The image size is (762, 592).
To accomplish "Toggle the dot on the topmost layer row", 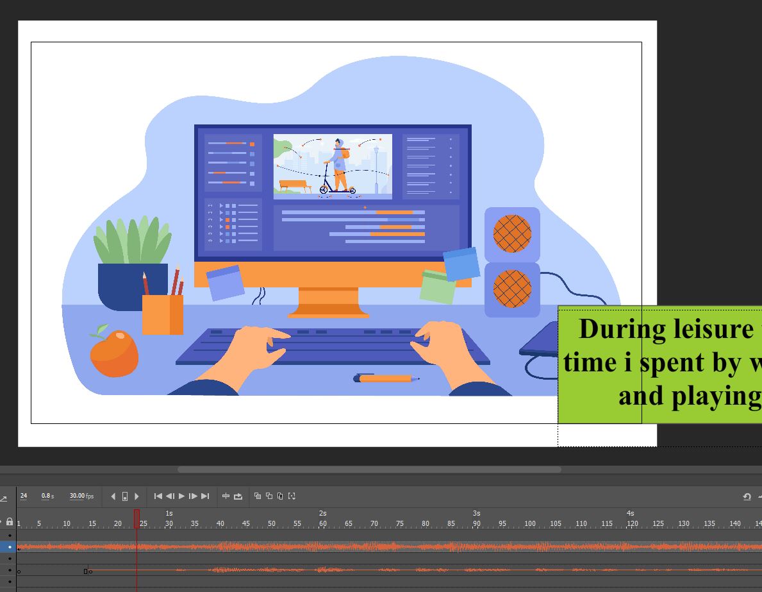I will coord(10,535).
